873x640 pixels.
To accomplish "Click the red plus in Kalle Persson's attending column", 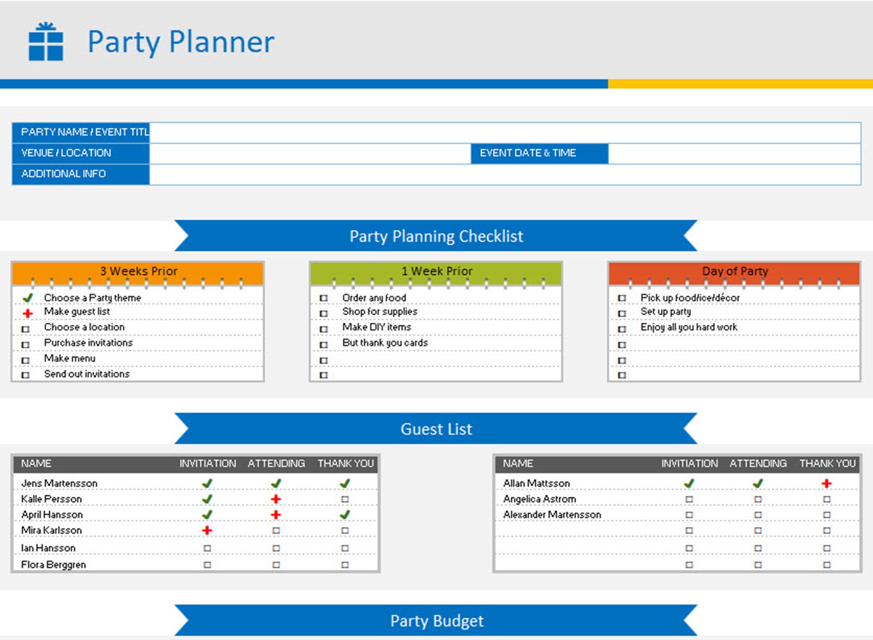I will [276, 499].
